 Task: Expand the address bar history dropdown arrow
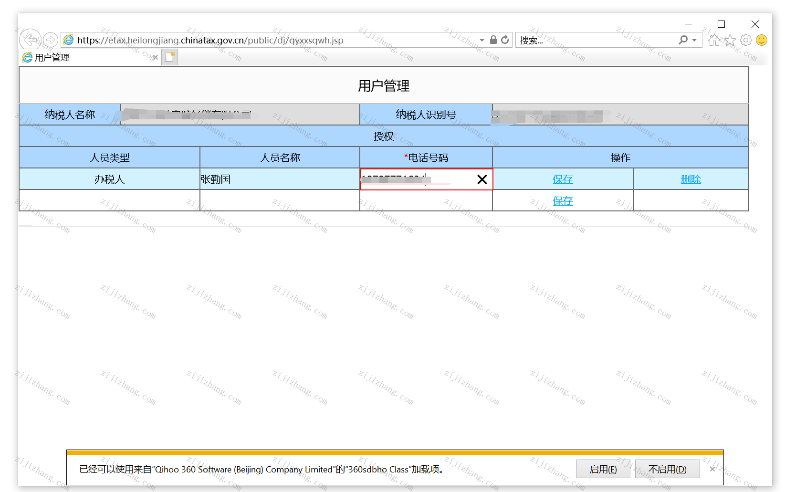(x=482, y=41)
